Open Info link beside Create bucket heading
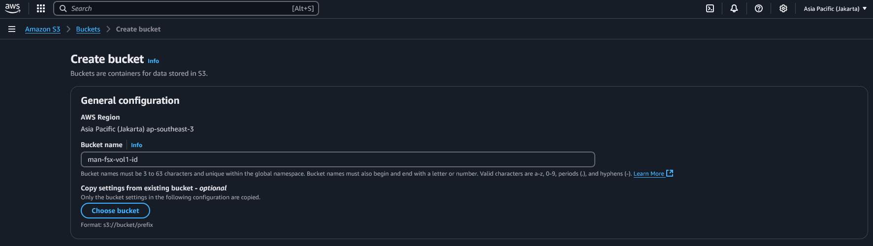Screen dimensions: 873x246 153,61
